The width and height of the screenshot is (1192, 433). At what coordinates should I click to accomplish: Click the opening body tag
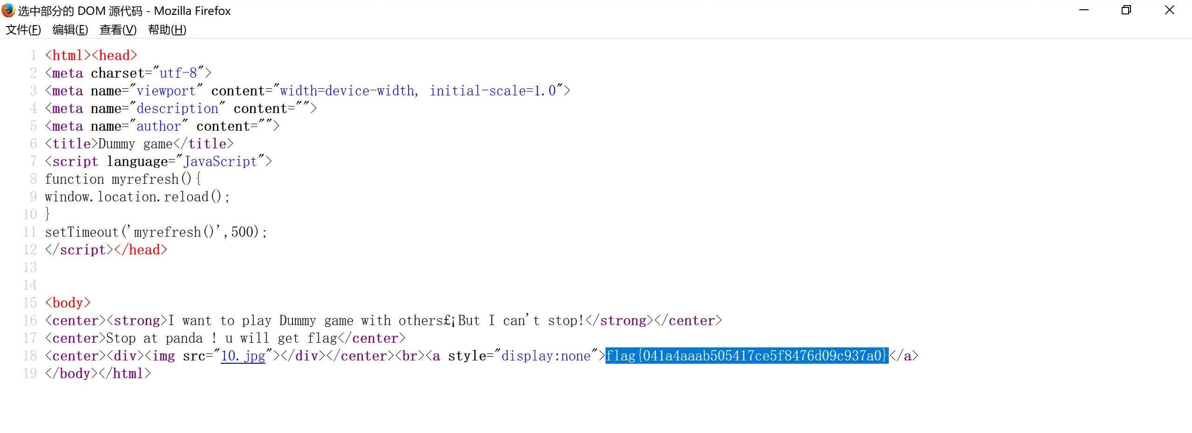pyautogui.click(x=68, y=303)
